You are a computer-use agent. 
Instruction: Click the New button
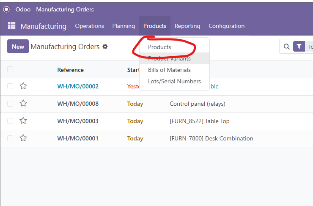pyautogui.click(x=18, y=47)
